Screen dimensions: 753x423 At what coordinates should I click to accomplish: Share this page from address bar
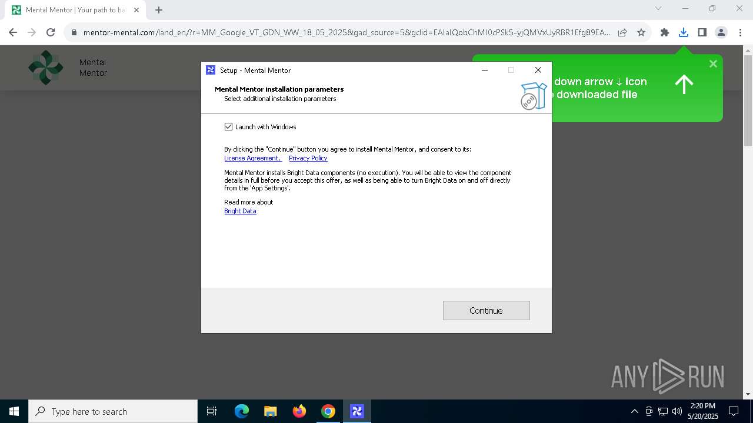coord(622,32)
